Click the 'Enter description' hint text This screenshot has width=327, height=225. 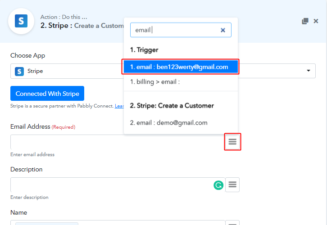tap(29, 197)
